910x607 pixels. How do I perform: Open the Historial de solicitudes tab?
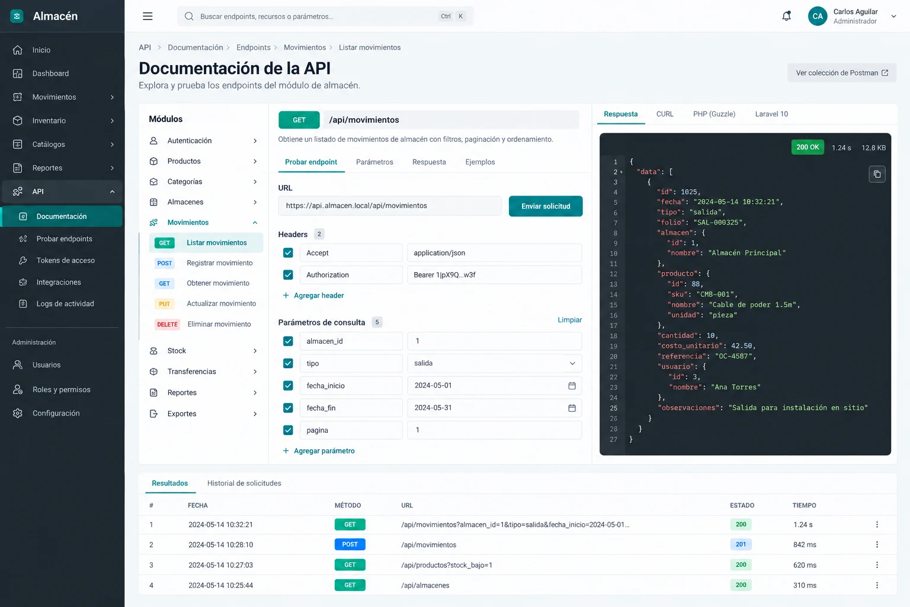244,484
